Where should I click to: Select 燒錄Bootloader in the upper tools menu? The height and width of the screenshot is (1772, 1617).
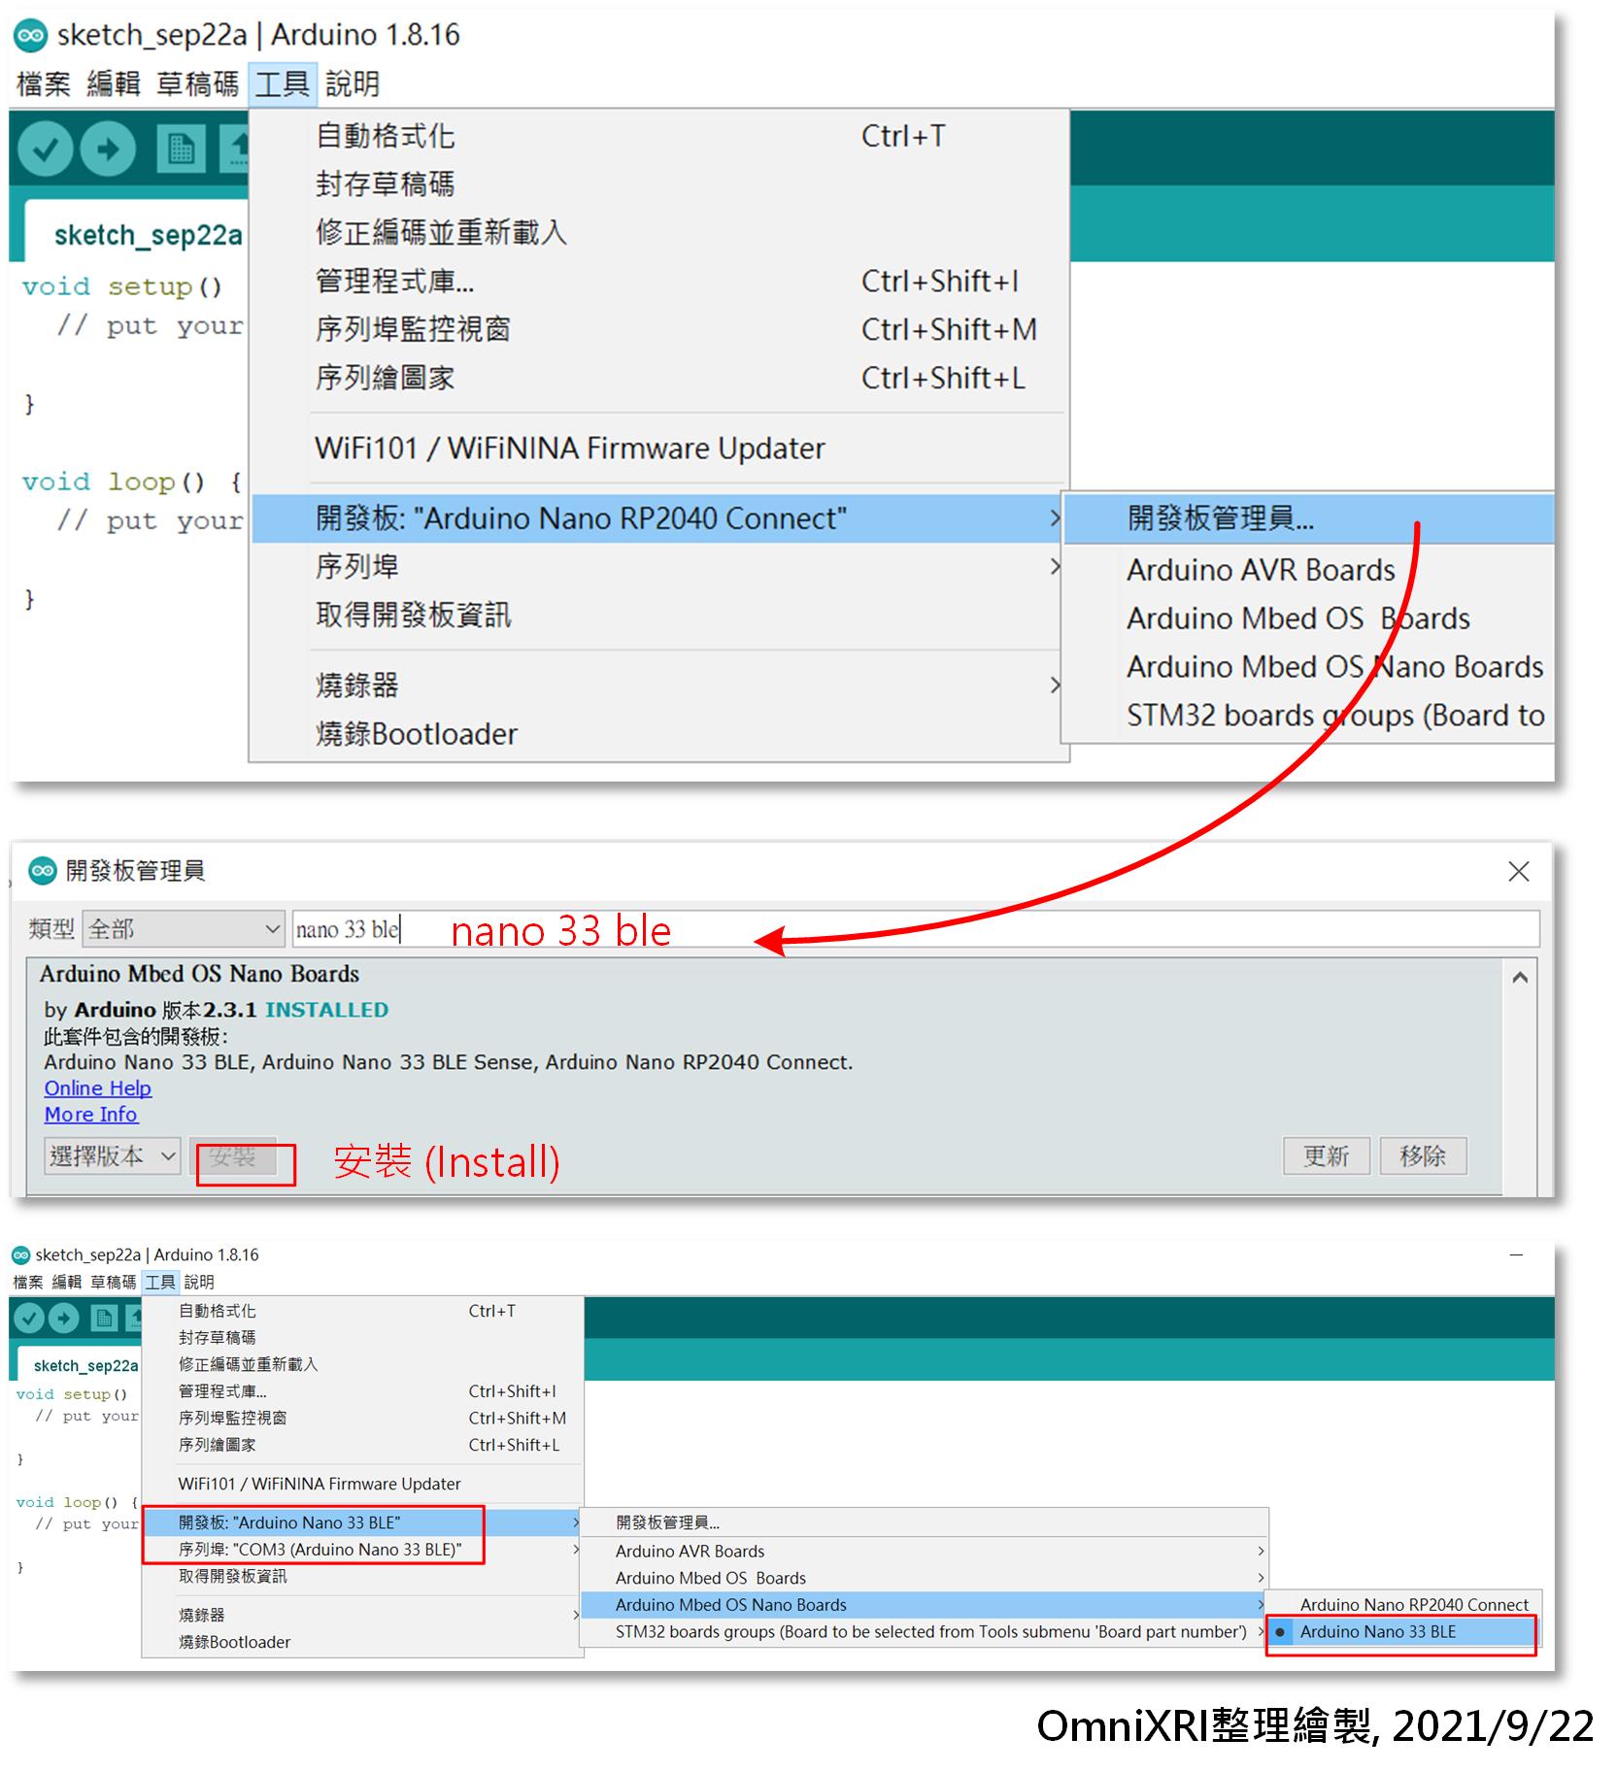[x=659, y=734]
